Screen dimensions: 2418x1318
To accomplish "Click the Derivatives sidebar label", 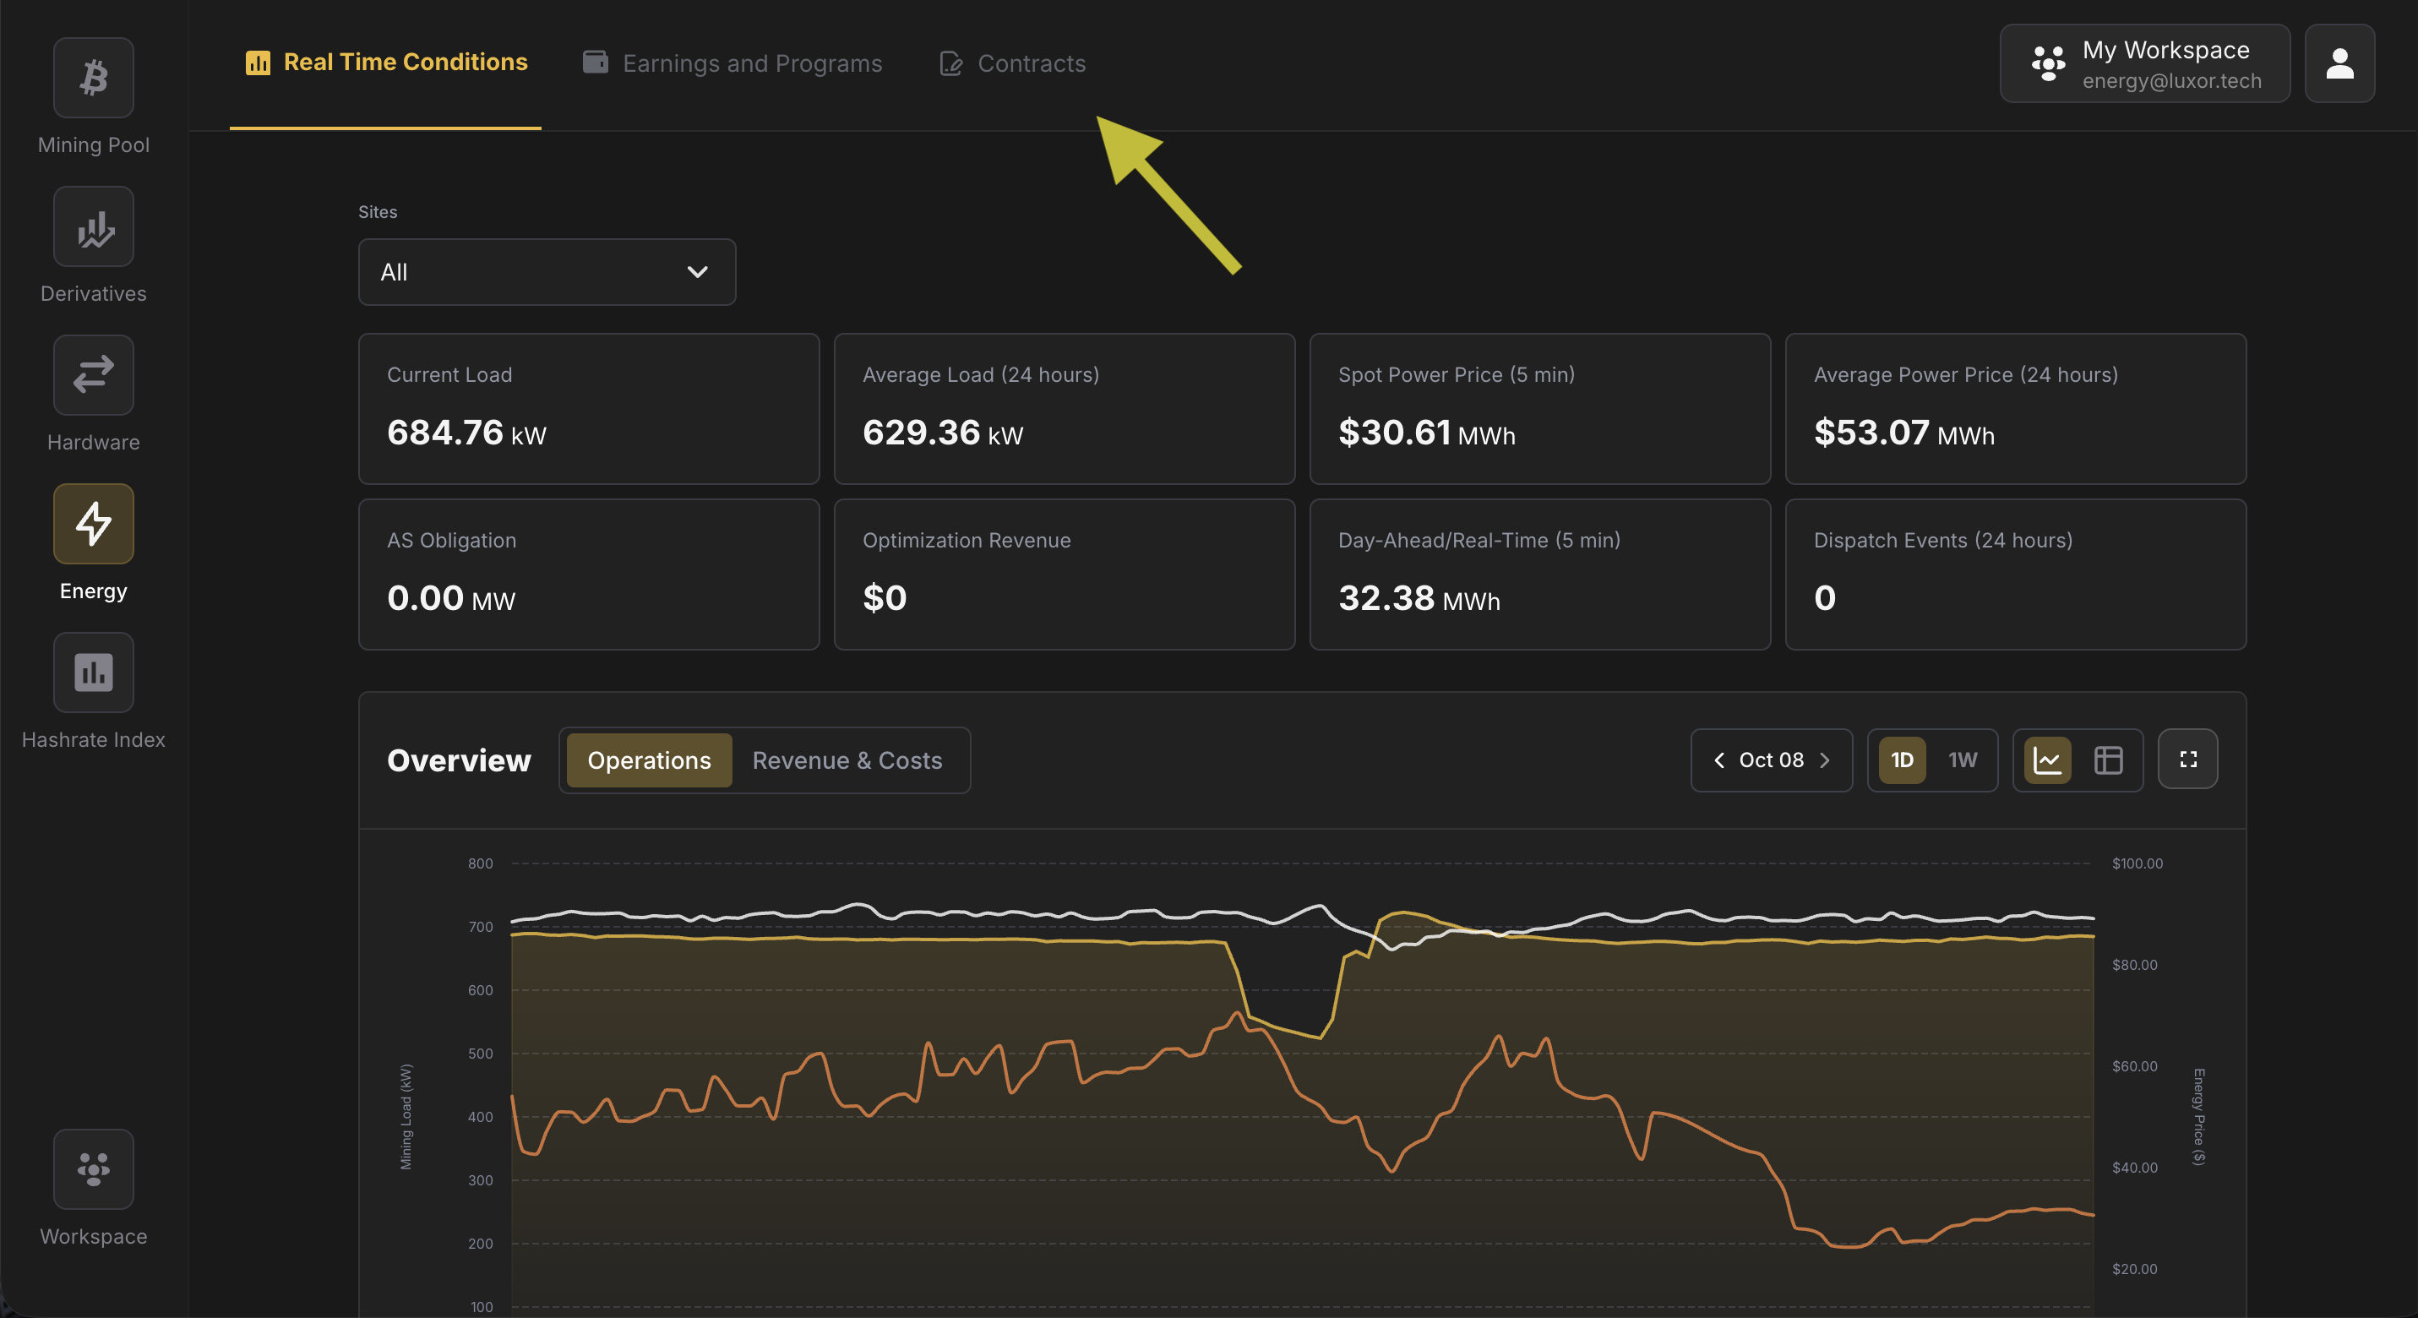I will pyautogui.click(x=93, y=294).
